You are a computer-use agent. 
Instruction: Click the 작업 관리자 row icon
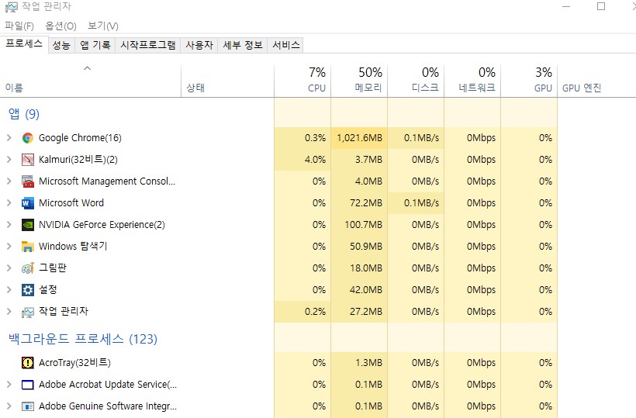pyautogui.click(x=28, y=312)
